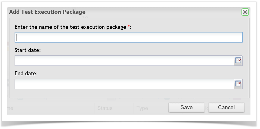Click the partially hidden Name column header

10,108
